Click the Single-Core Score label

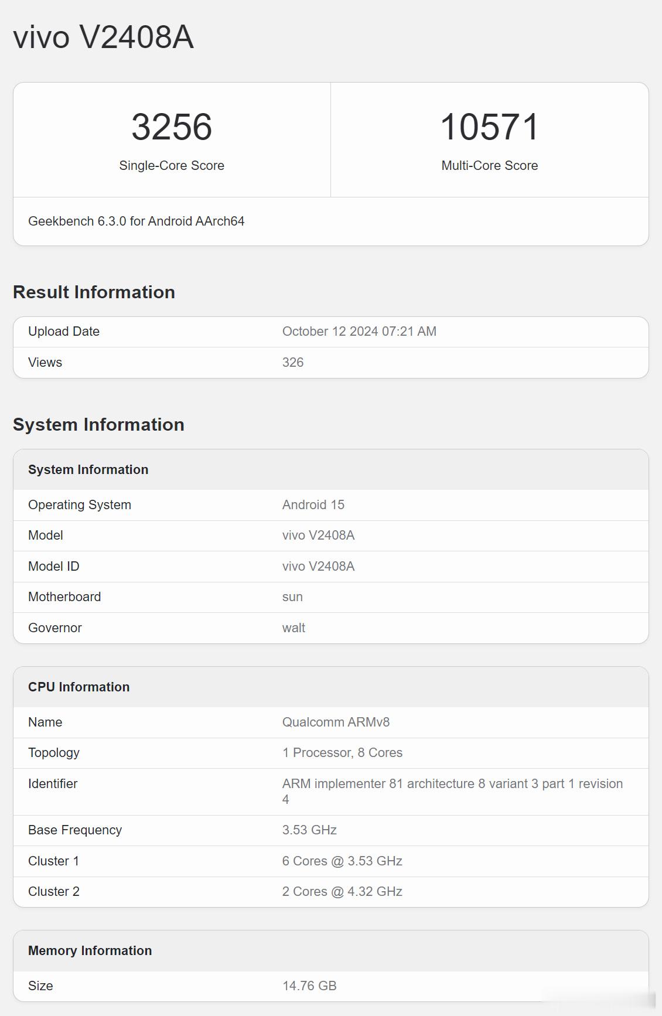click(172, 166)
